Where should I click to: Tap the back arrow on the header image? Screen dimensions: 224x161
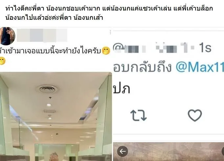123,151
